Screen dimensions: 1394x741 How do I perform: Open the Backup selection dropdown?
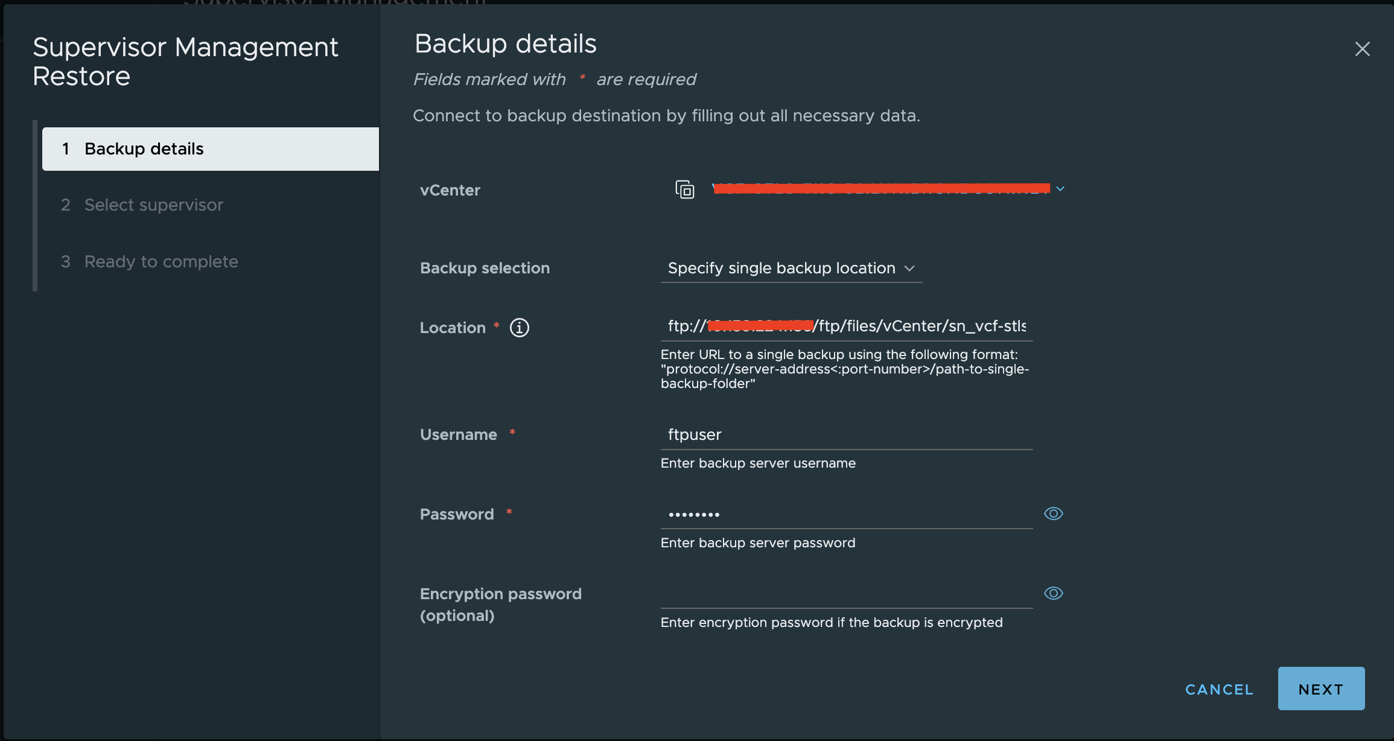coord(791,268)
